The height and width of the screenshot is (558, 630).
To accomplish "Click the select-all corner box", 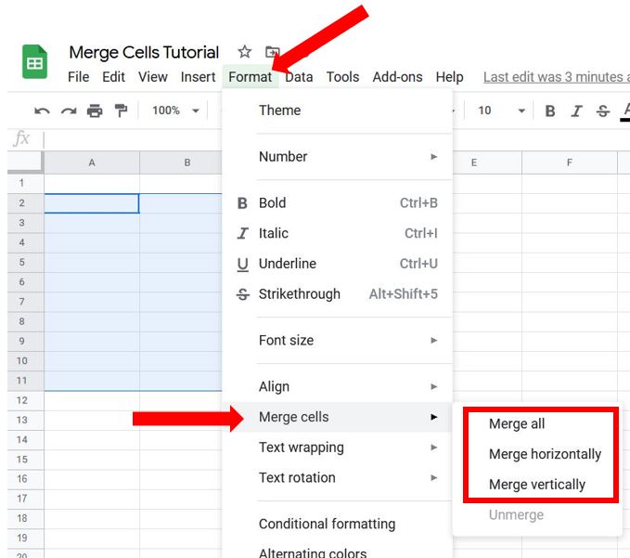I will (x=24, y=162).
